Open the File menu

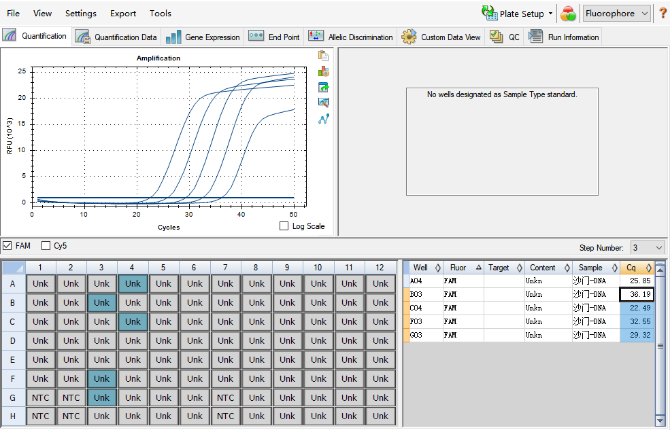13,13
